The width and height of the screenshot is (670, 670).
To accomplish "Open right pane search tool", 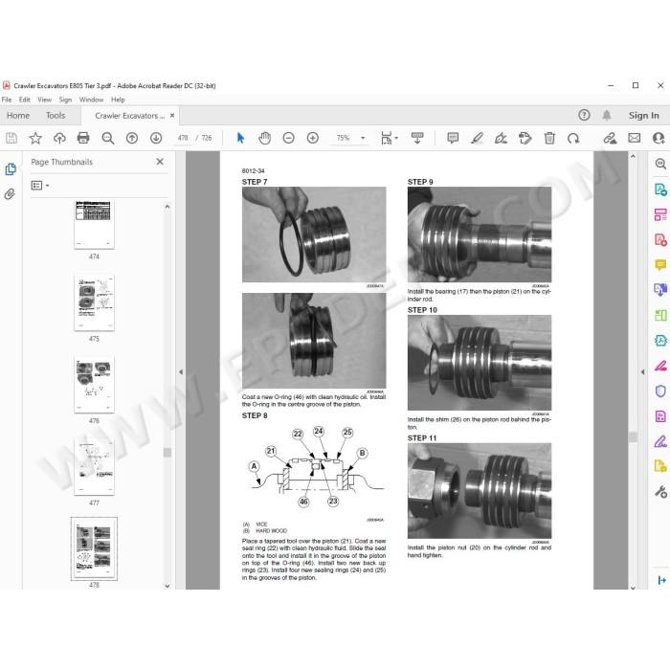I will point(660,164).
